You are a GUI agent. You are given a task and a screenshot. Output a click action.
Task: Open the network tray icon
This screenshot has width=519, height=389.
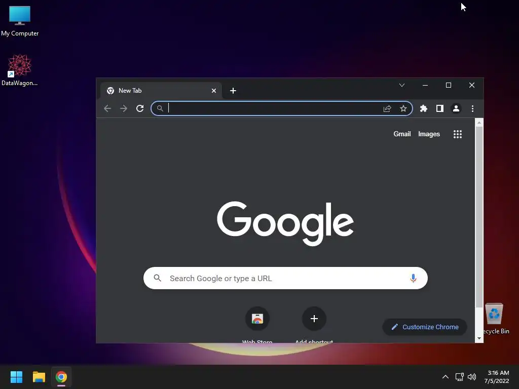point(459,377)
